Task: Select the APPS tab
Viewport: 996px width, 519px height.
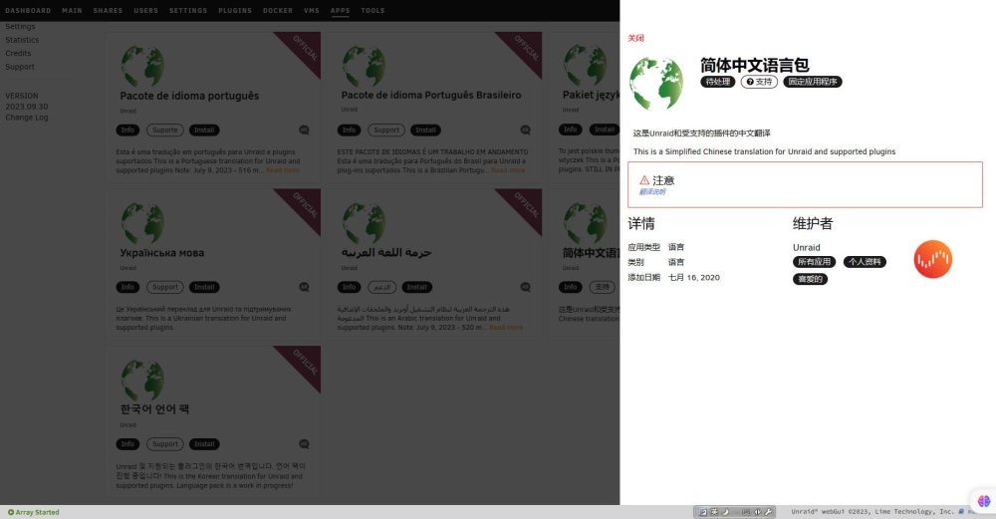Action: click(x=340, y=11)
